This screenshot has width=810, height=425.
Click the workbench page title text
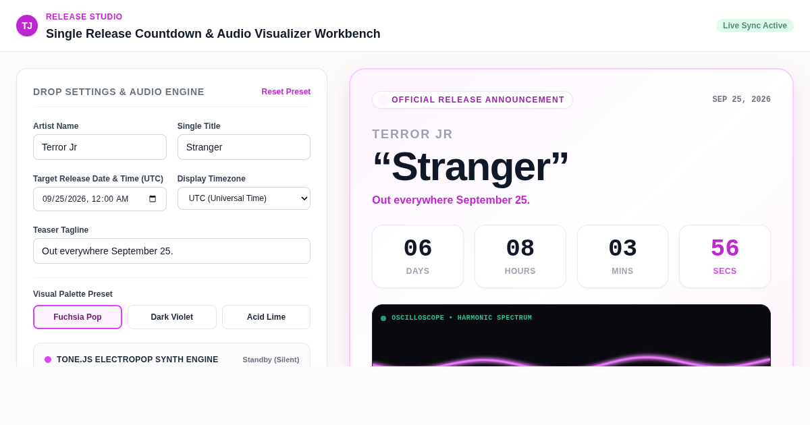click(213, 34)
